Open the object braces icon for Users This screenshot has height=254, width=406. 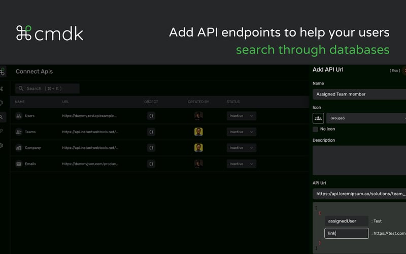pyautogui.click(x=151, y=116)
